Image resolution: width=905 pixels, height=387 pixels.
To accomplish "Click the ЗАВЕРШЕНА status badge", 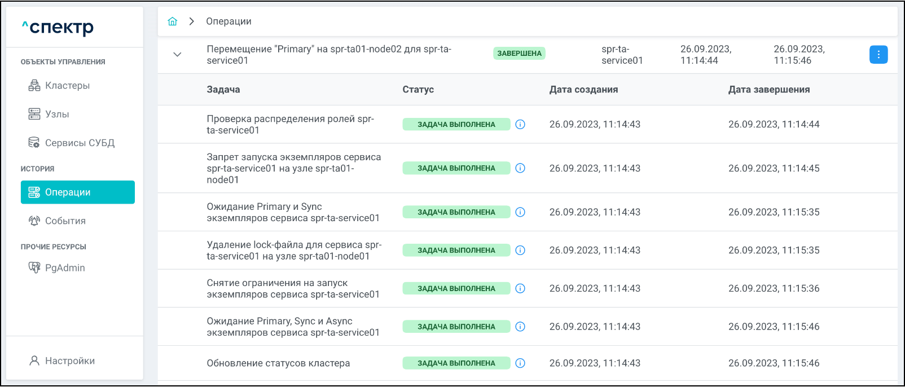I will (519, 54).
